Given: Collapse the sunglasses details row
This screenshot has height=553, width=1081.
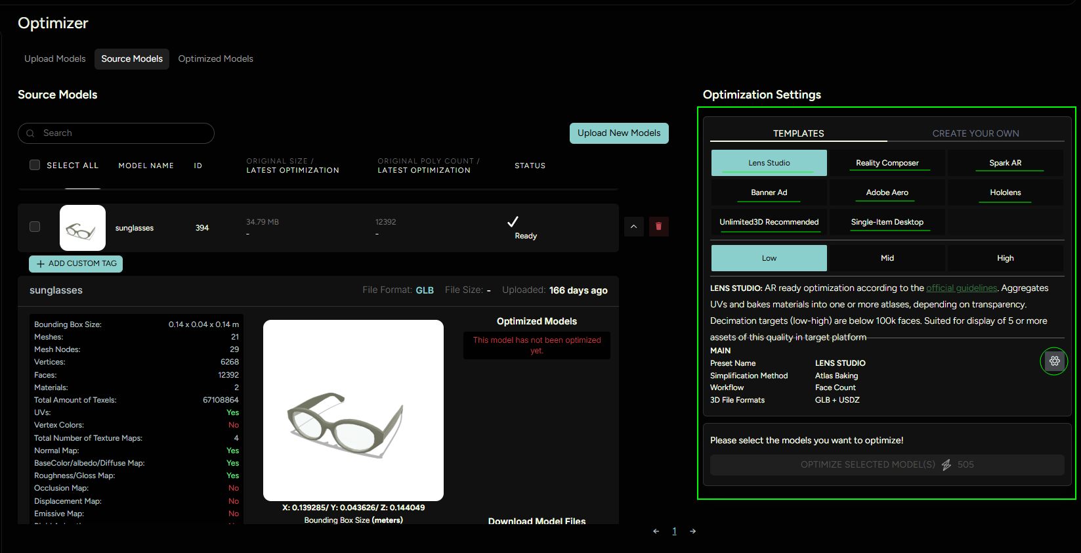Looking at the screenshot, I should point(633,227).
